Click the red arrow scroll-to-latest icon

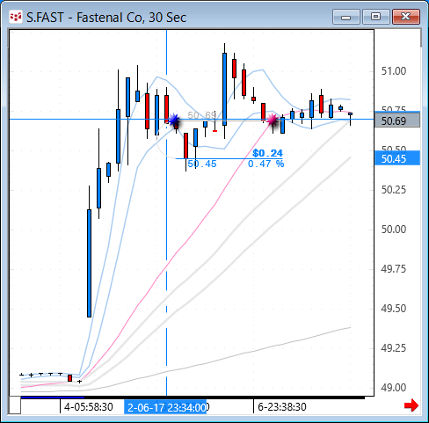(x=411, y=405)
